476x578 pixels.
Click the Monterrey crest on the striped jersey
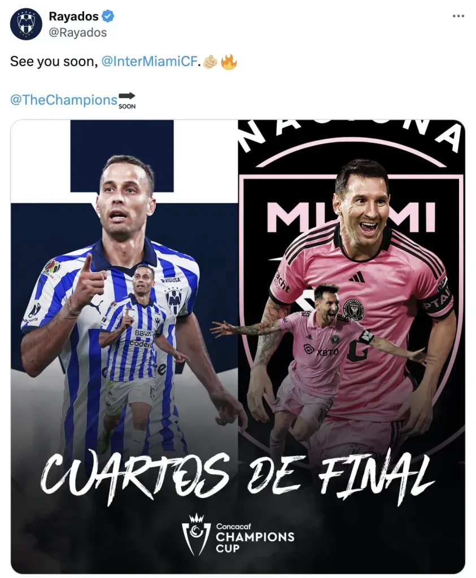coord(173,299)
